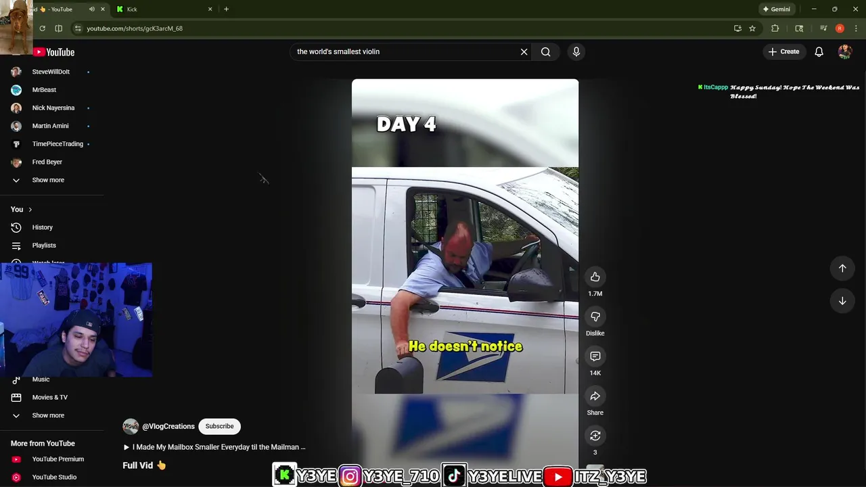Open the Nick Nayersina channel
Screen dimensions: 866x487
point(51,108)
